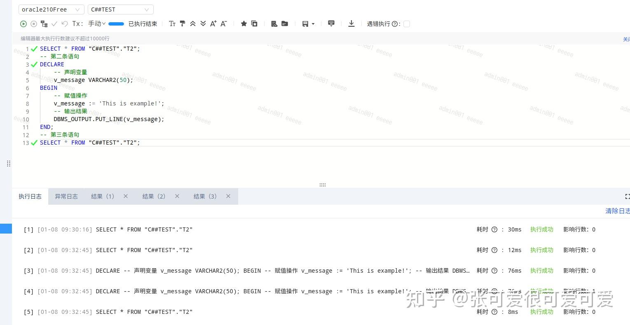The image size is (630, 325).
Task: Stop the current execution
Action: pos(34,24)
